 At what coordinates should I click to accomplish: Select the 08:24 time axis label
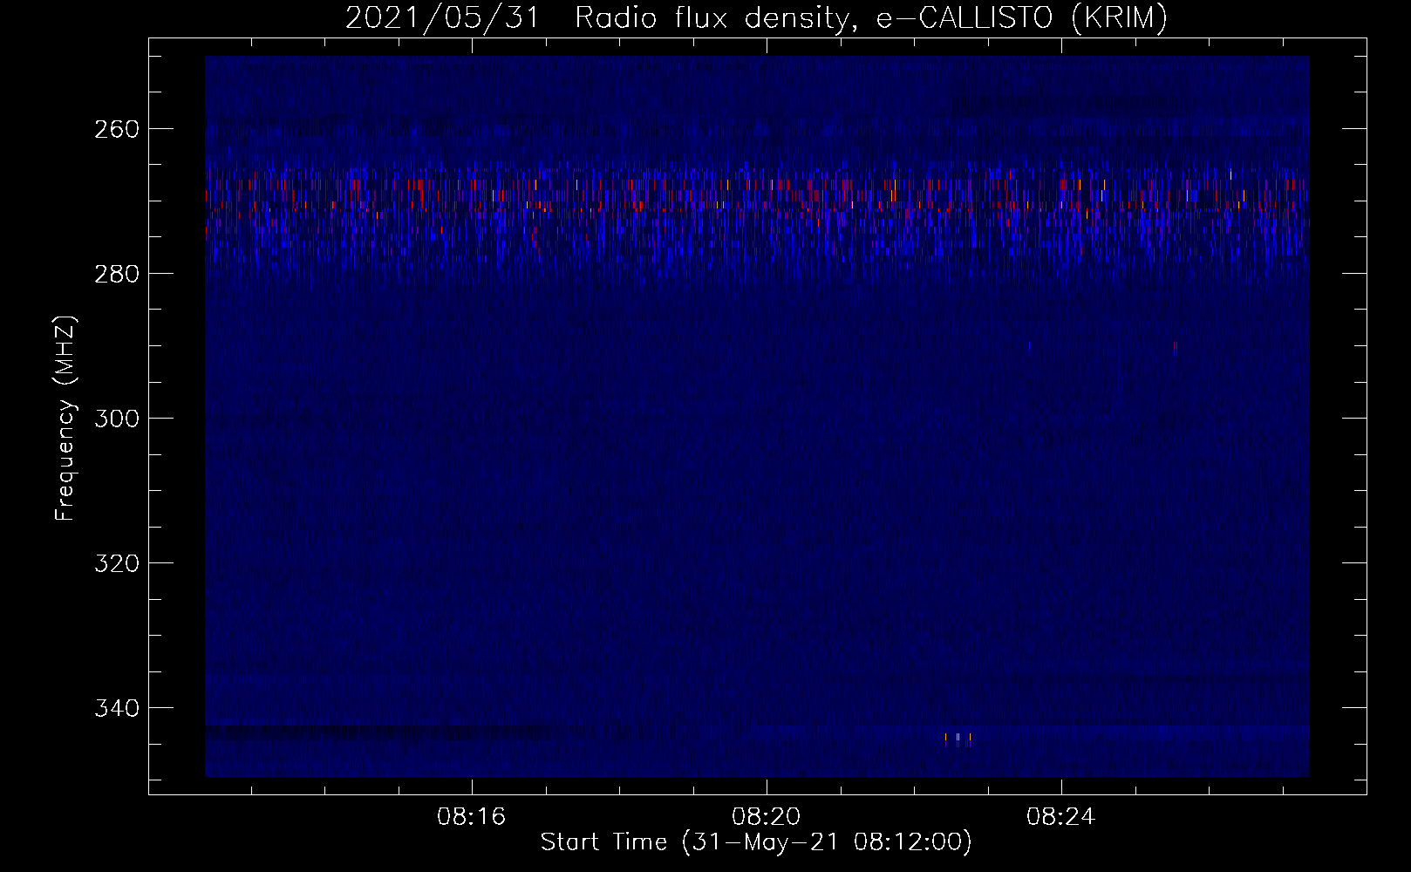pyautogui.click(x=1061, y=817)
